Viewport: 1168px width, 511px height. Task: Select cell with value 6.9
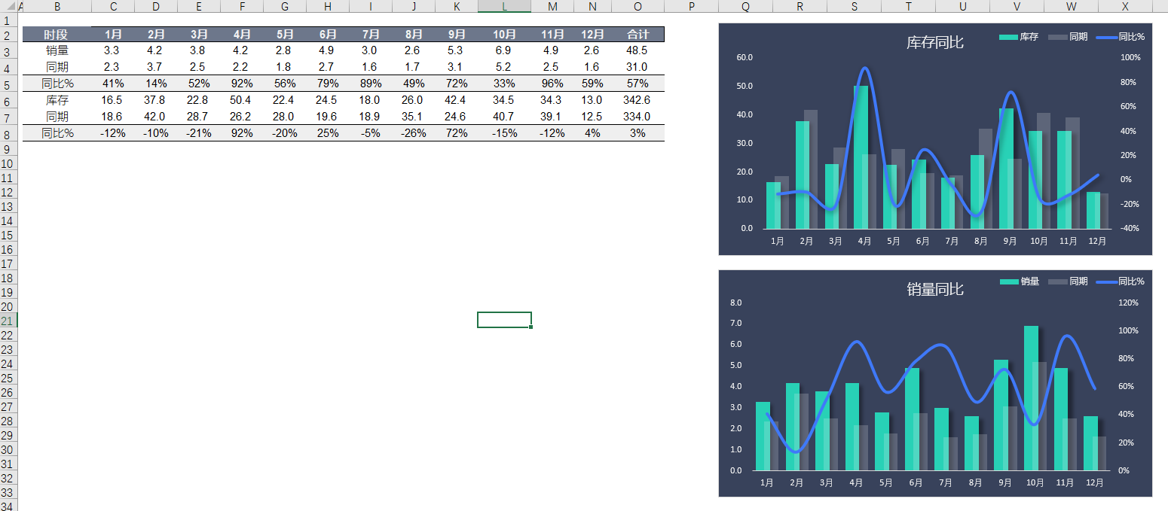[504, 50]
